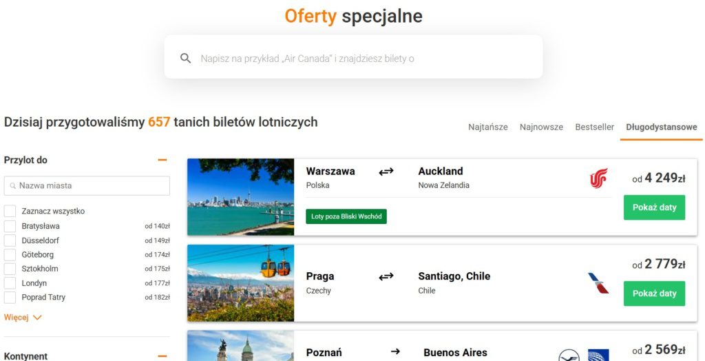Viewport: 705px width, 361px height.
Task: Select the Londyn destination checkbox
Action: pyautogui.click(x=10, y=283)
